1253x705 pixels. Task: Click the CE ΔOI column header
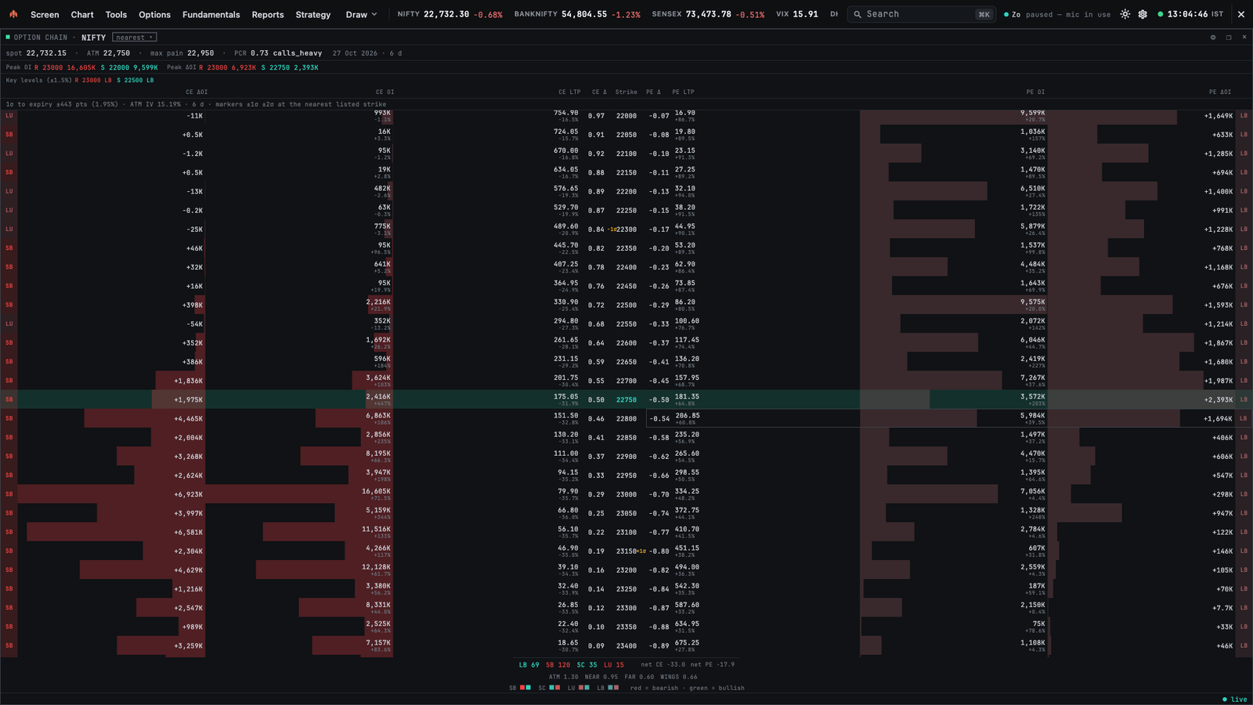[x=197, y=92]
